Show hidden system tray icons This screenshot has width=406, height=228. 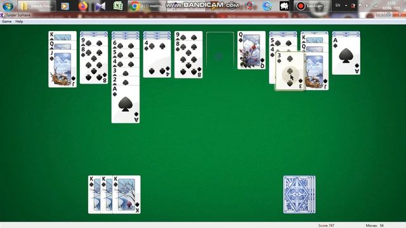point(346,6)
